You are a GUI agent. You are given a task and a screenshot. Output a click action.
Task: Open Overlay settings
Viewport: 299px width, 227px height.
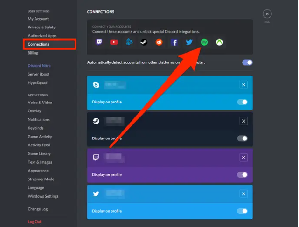[x=35, y=111]
